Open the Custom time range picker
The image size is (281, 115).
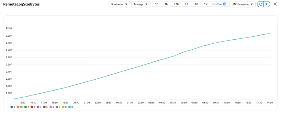[219, 4]
